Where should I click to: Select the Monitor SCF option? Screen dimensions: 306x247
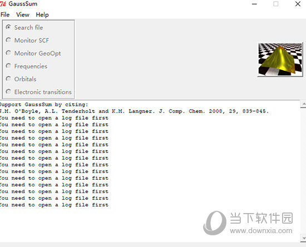[8, 40]
